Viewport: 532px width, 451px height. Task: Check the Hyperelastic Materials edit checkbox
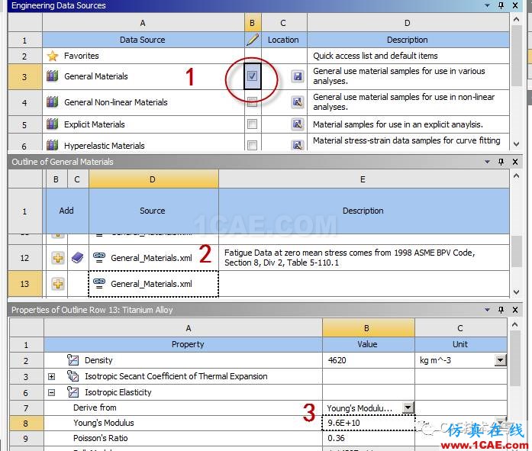point(252,146)
